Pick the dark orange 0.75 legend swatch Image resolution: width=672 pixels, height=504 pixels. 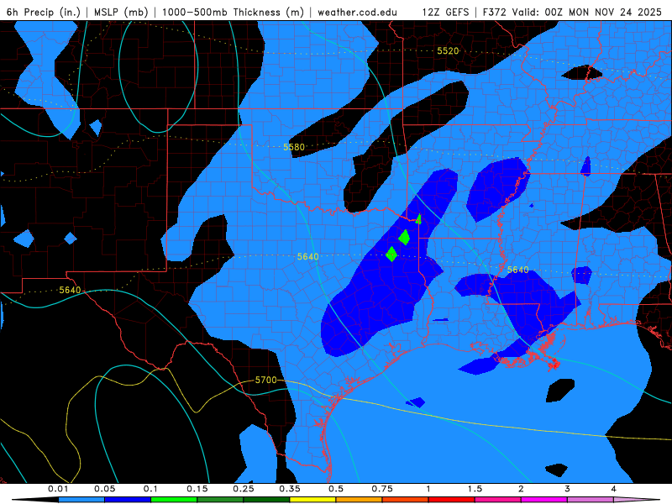[406, 500]
